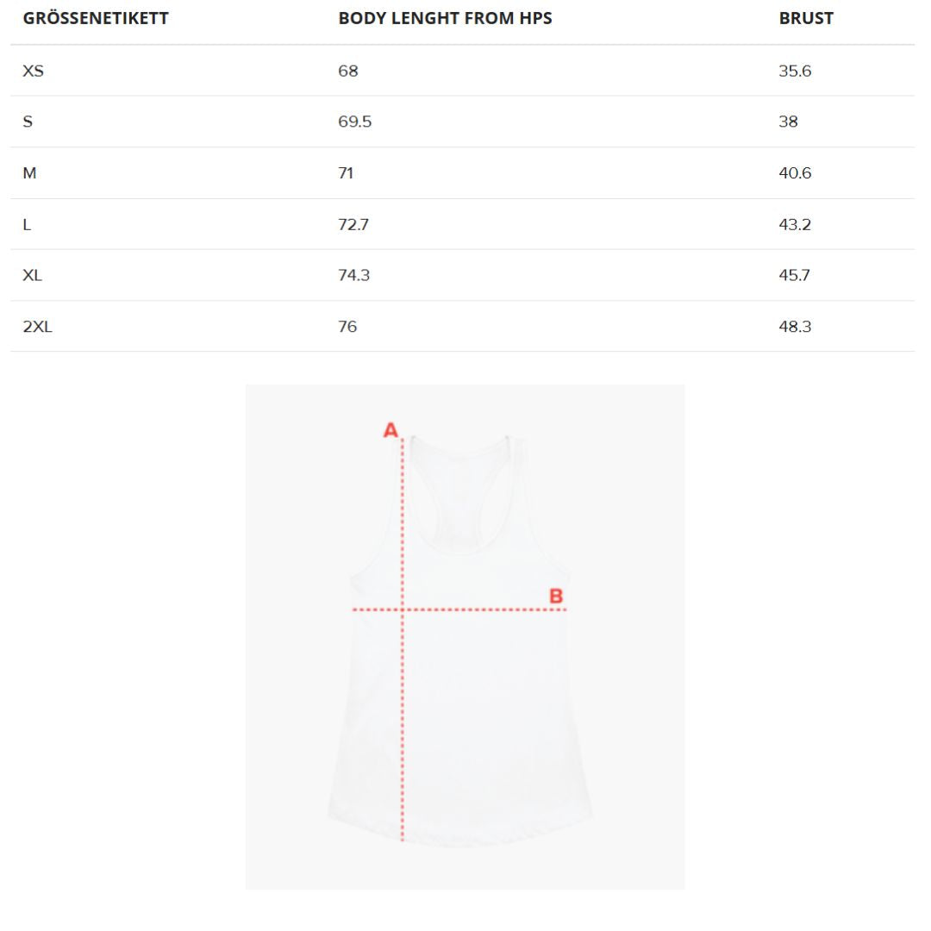Click Brust value 45.7
Viewport: 931px width, 931px height.
(x=794, y=275)
